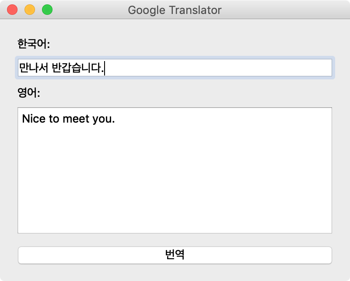350x281 pixels.
Task: Place cursor on the word 만나서
Action: point(34,68)
